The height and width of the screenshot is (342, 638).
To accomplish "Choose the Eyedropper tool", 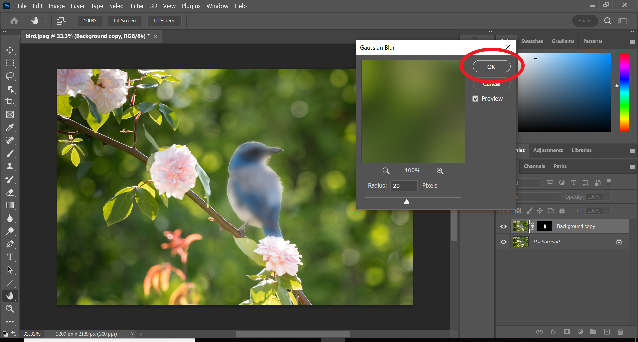I will (x=10, y=128).
